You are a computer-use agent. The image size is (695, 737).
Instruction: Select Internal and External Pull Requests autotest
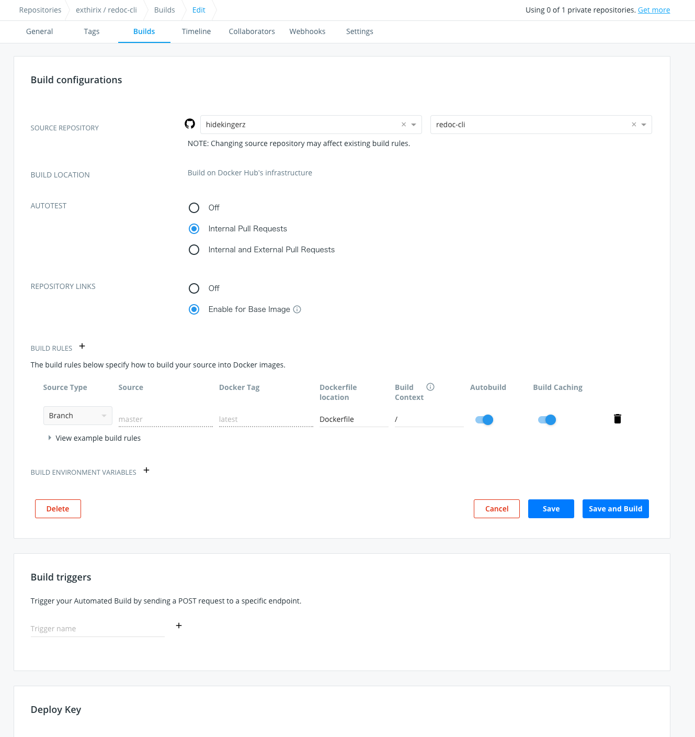[194, 250]
